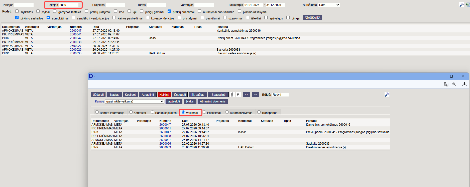Click the Atnaujinti button
Screen dimensions: 470x187
tap(148, 95)
